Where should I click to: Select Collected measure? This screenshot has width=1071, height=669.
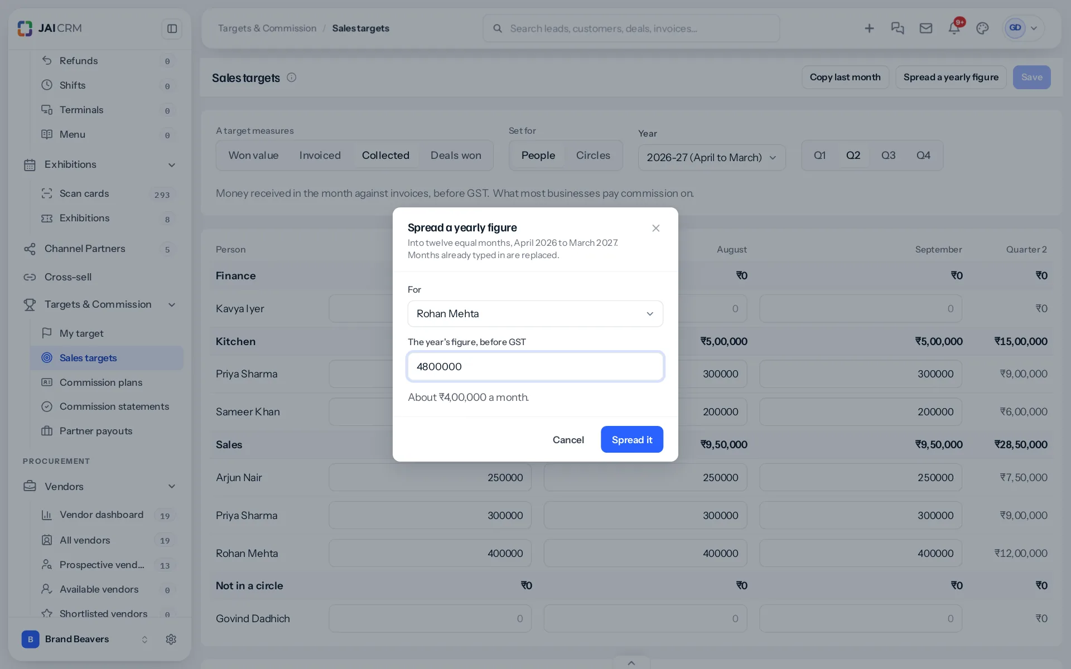385,156
